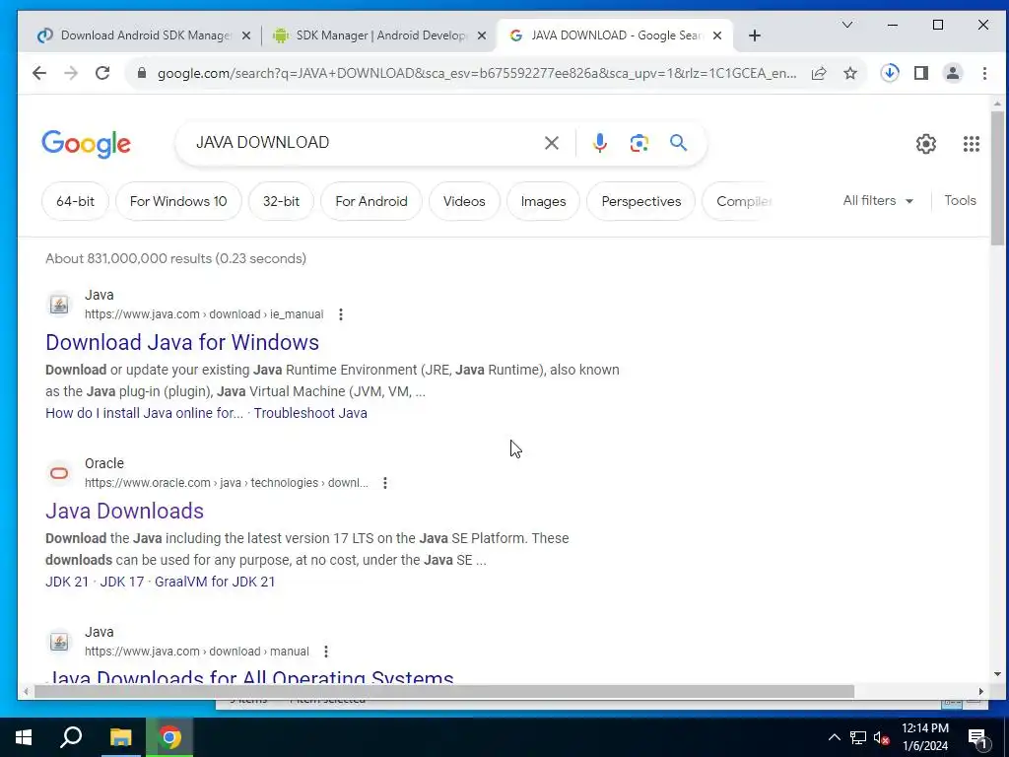Show hidden system tray icons

[x=834, y=737]
